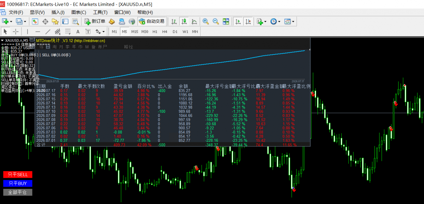Select the text label A tool
Viewport: 424px width, 204px height.
click(x=78, y=31)
